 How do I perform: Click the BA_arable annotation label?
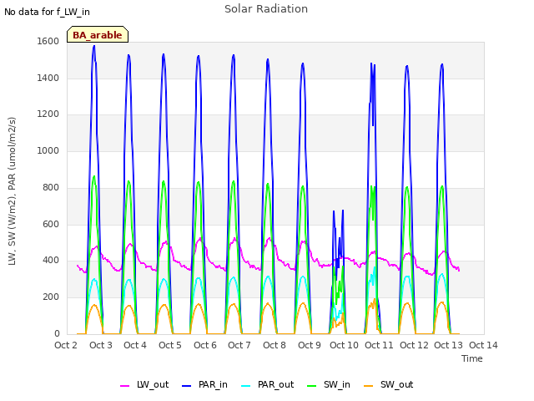pyautogui.click(x=98, y=35)
